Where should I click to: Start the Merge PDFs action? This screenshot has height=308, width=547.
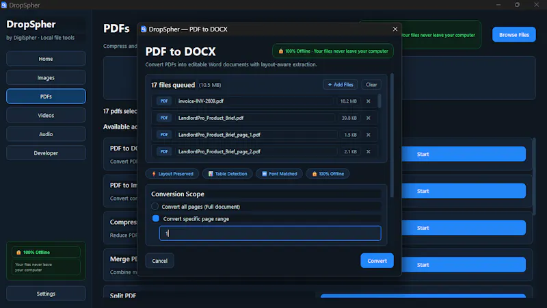pyautogui.click(x=464, y=265)
